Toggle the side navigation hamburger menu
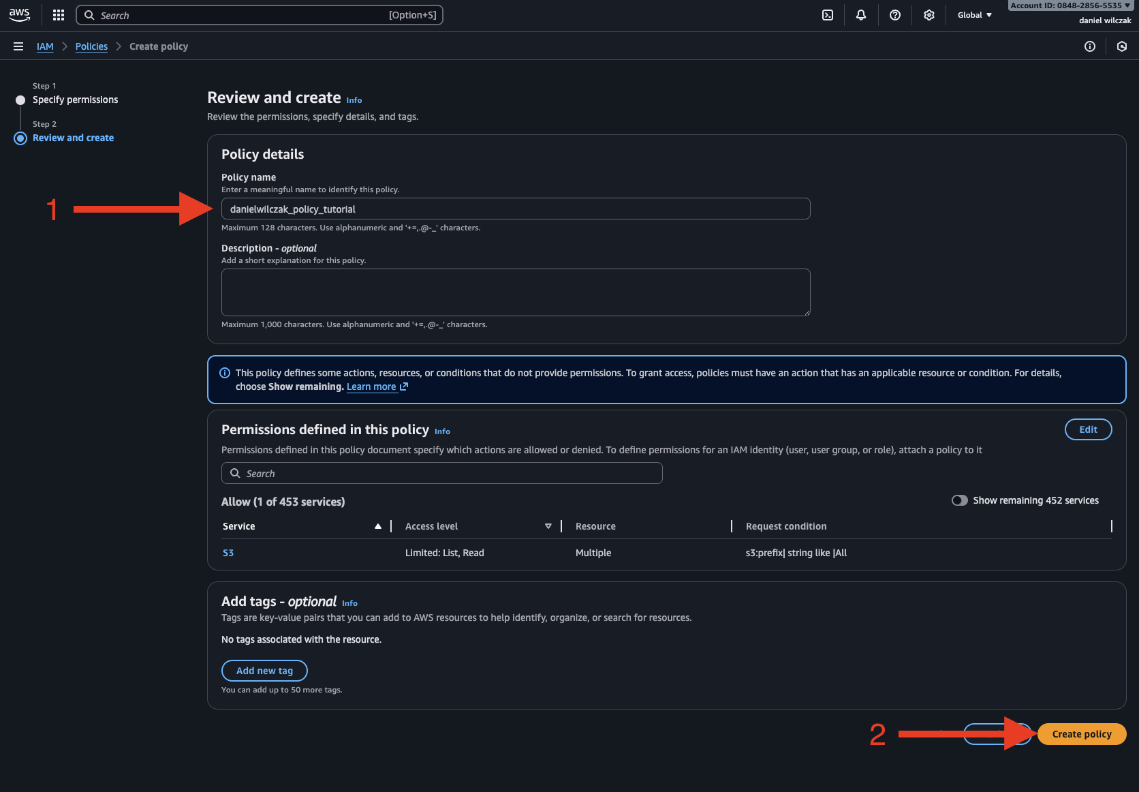This screenshot has width=1139, height=792. point(18,46)
